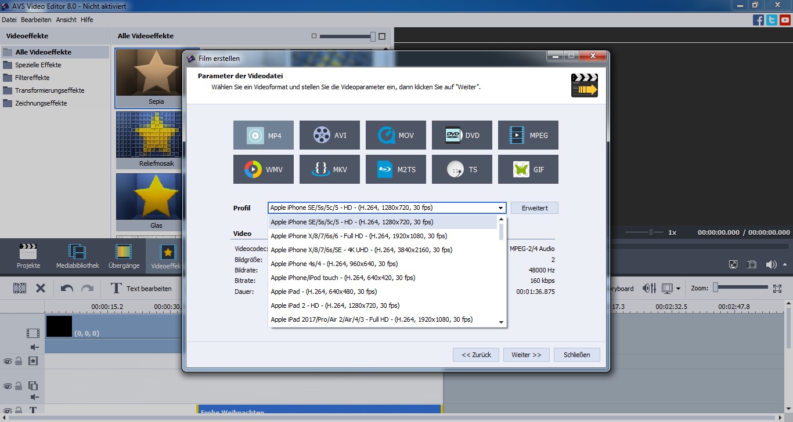Choose the WMV format tile
Screen dimensions: 793x422
264,169
